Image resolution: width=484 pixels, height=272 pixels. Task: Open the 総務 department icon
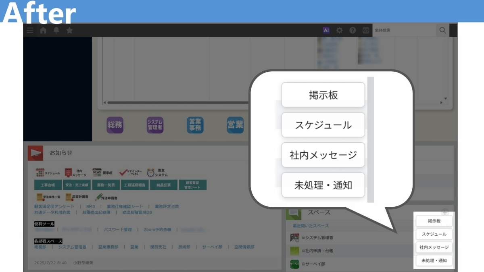click(x=115, y=125)
